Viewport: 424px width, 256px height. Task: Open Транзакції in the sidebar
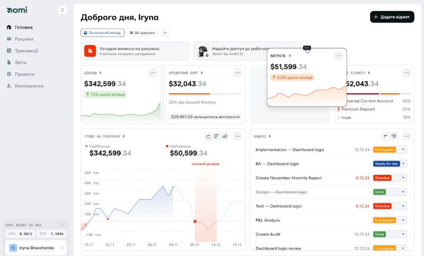click(x=26, y=51)
